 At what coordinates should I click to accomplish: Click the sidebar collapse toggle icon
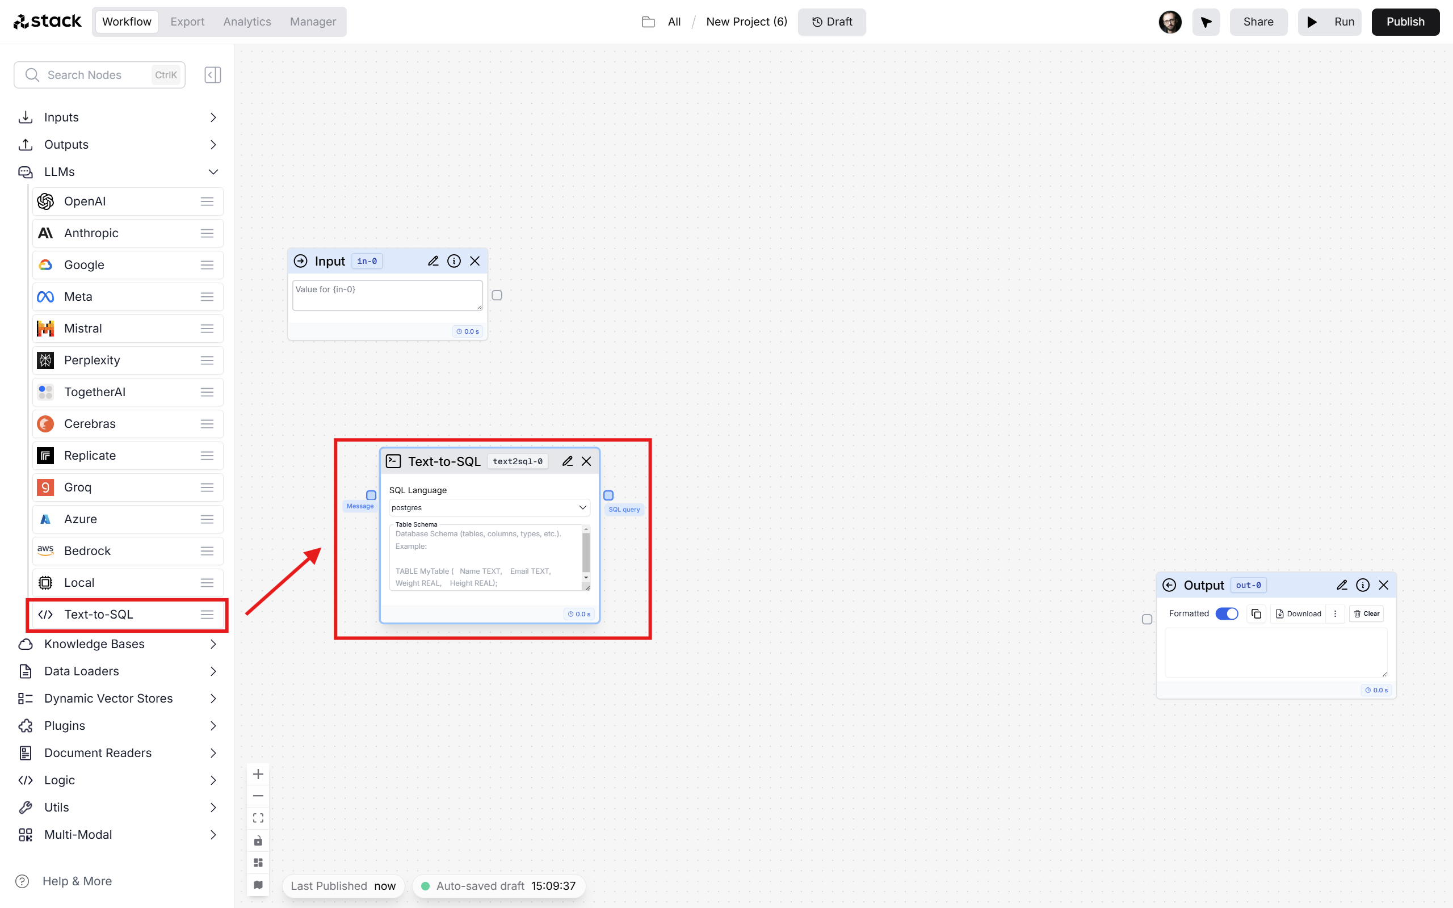[212, 74]
